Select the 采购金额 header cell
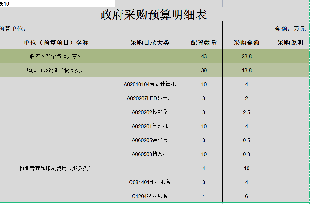The image size is (310, 204). click(x=246, y=42)
